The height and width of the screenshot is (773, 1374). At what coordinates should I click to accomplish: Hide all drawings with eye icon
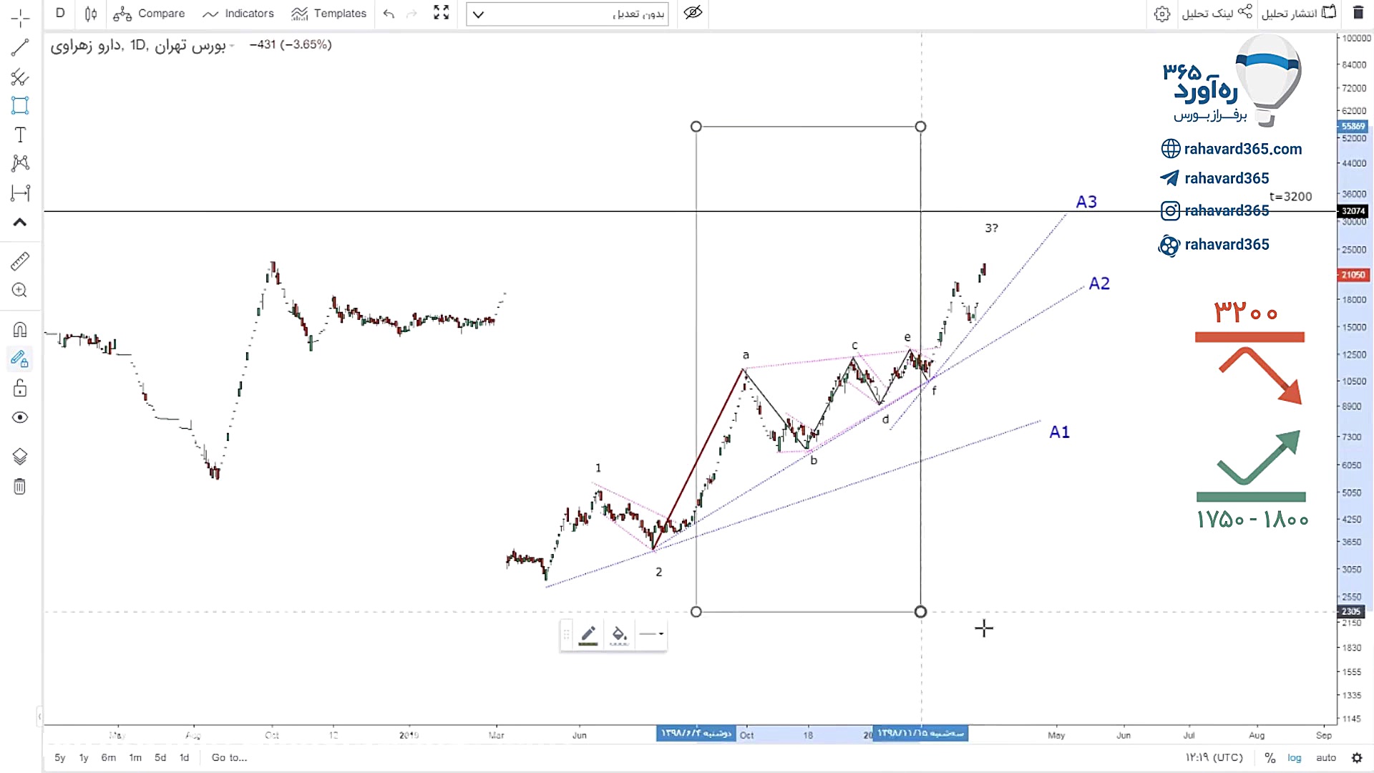click(20, 417)
